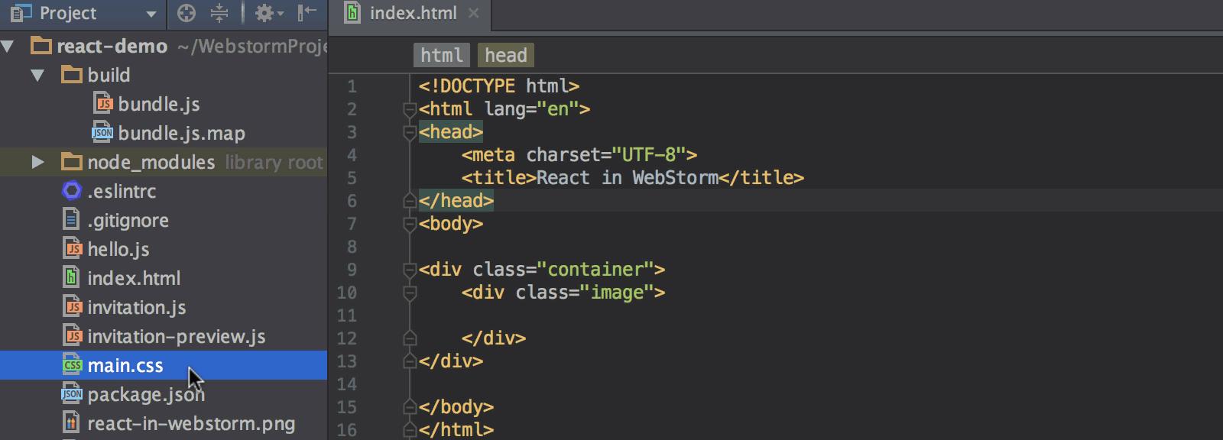Fold the head tag on line 3
Image resolution: width=1223 pixels, height=440 pixels.
pos(410,132)
